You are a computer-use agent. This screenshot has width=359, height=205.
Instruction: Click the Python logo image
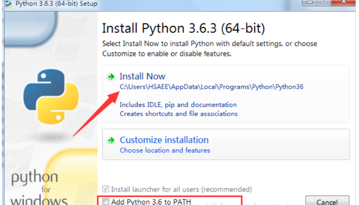(x=51, y=97)
